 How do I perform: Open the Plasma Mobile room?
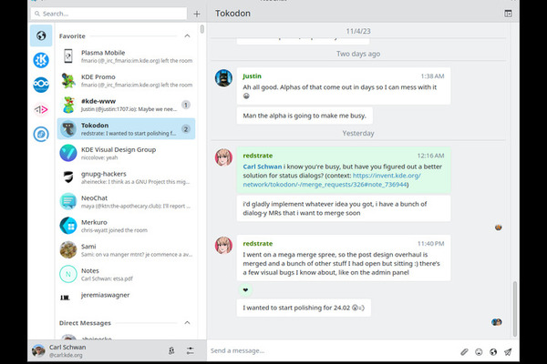point(127,56)
